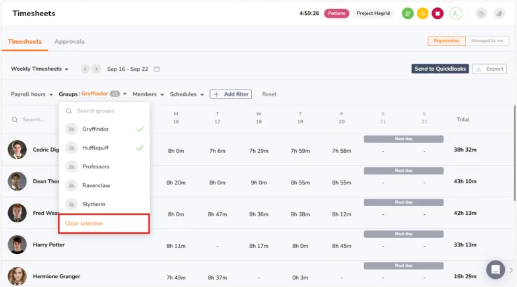This screenshot has width=517, height=287.
Task: Click Dean Thomas's avatar
Action: point(17,181)
